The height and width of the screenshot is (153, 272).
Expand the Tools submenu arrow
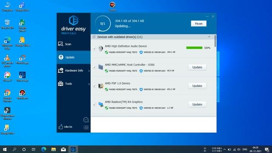click(x=89, y=84)
